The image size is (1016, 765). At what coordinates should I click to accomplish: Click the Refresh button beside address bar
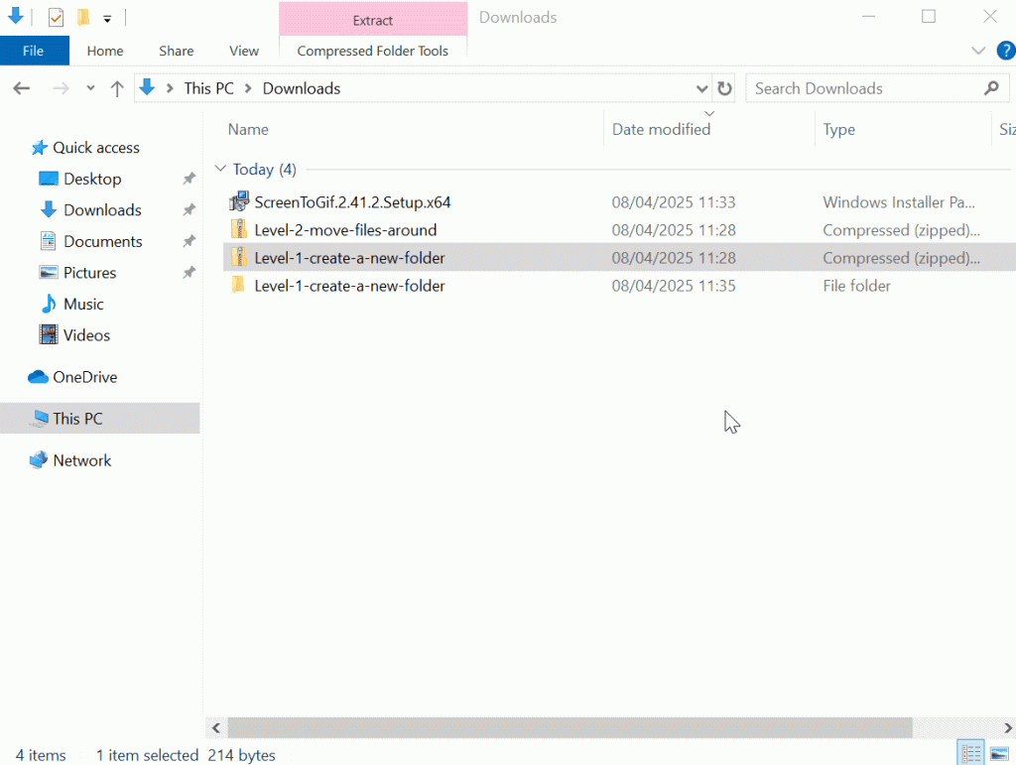pos(724,88)
